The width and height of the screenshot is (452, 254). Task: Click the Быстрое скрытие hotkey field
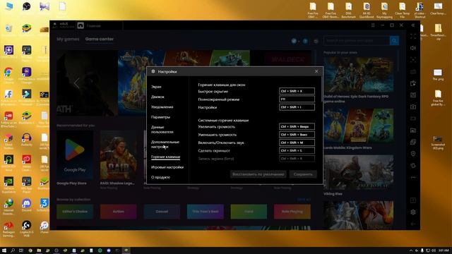[x=297, y=91]
